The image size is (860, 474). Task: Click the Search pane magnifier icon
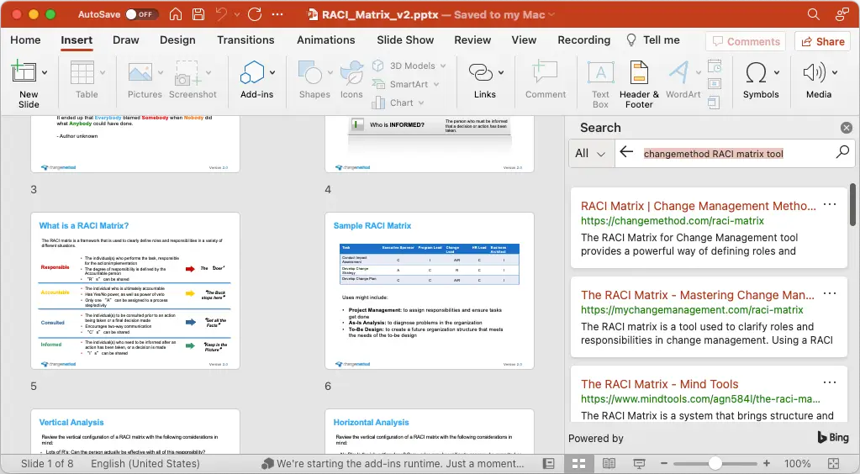pos(842,152)
